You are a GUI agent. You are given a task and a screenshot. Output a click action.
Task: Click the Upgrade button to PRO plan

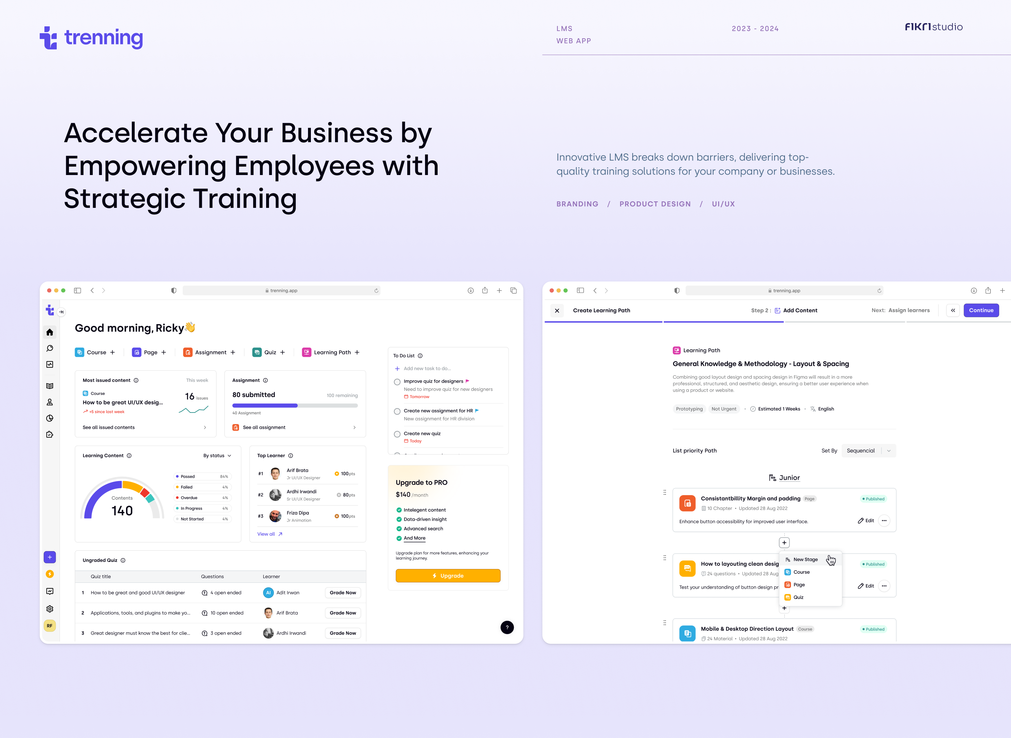point(448,576)
